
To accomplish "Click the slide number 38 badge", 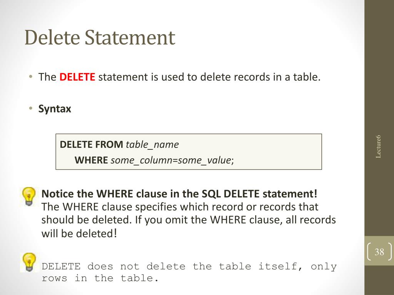I will coord(379,252).
